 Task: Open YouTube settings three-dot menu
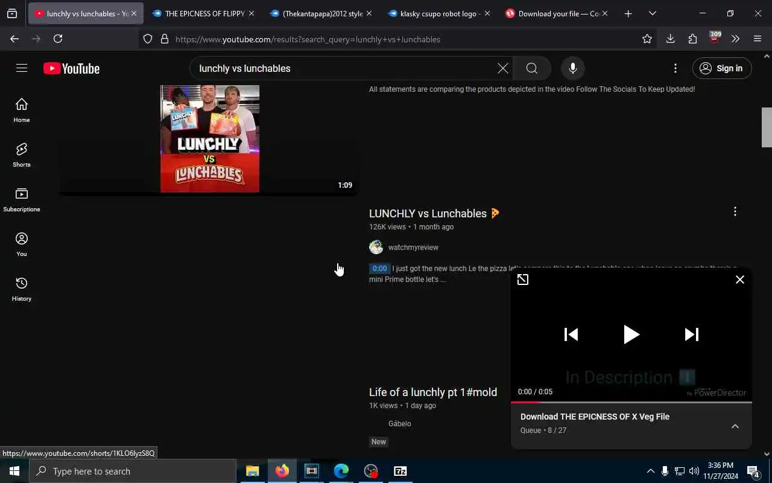[675, 68]
